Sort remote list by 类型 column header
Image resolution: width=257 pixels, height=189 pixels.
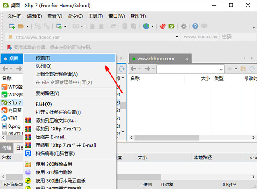pyautogui.click(x=227, y=78)
